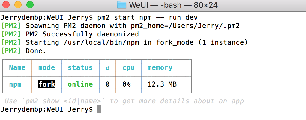
Task: Click the pm2 show hint line
Action: coord(124,101)
